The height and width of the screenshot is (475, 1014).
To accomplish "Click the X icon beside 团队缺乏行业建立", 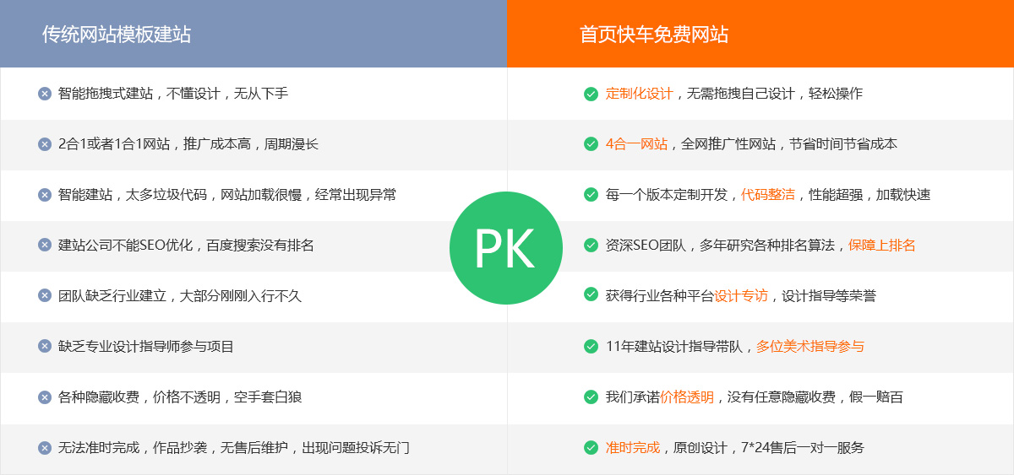I will pos(45,296).
